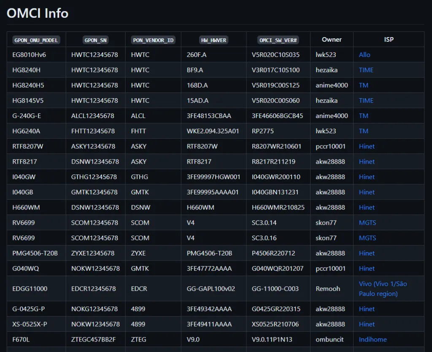Open TM link in HG6240A row
This screenshot has width=432, height=352.
coord(363,131)
